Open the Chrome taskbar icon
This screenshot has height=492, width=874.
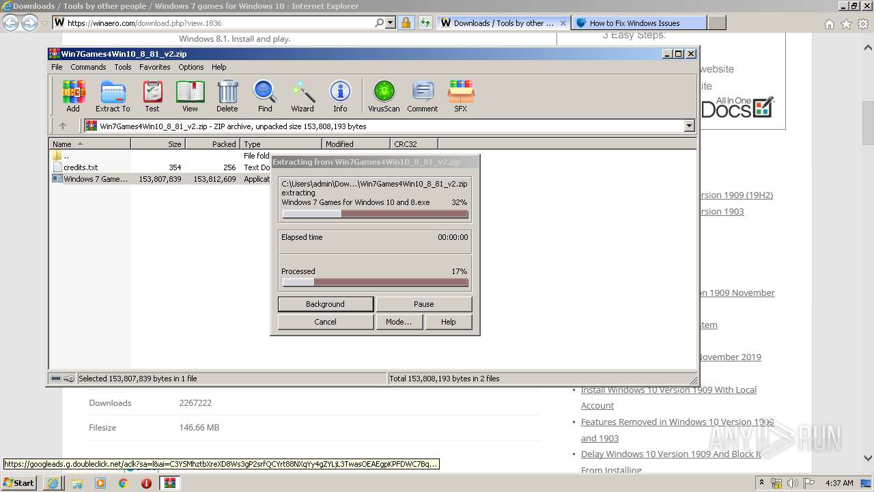[x=123, y=483]
